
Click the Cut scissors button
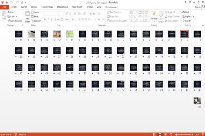click(10, 12)
